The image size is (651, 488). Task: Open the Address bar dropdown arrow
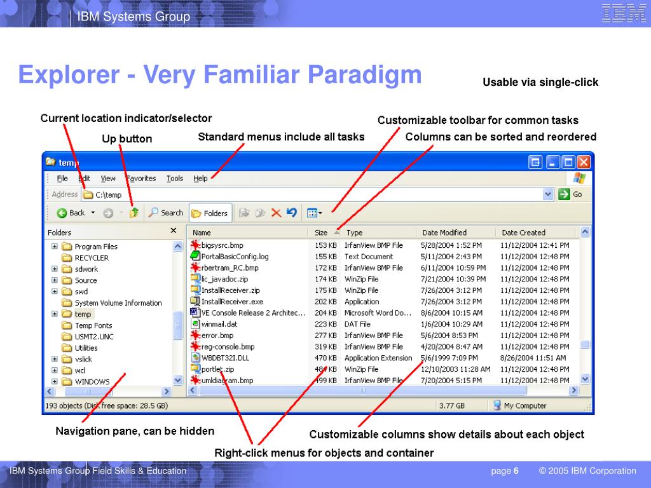click(x=548, y=194)
